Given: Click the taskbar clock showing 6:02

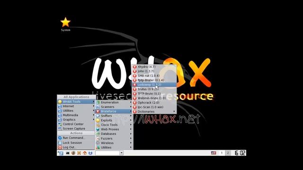Looking at the screenshot, I should pos(240,153).
